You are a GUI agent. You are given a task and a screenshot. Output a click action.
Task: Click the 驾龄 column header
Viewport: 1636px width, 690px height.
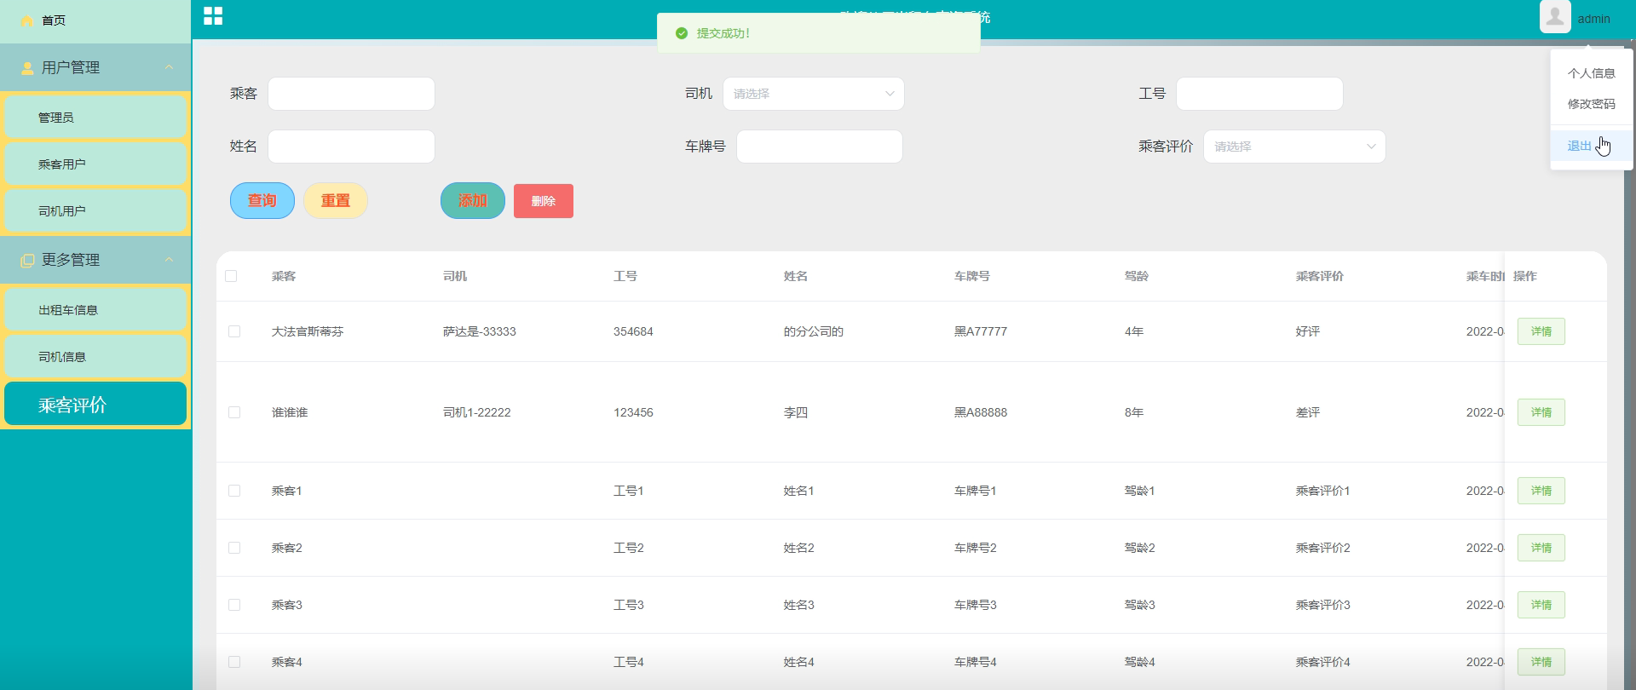pos(1137,276)
